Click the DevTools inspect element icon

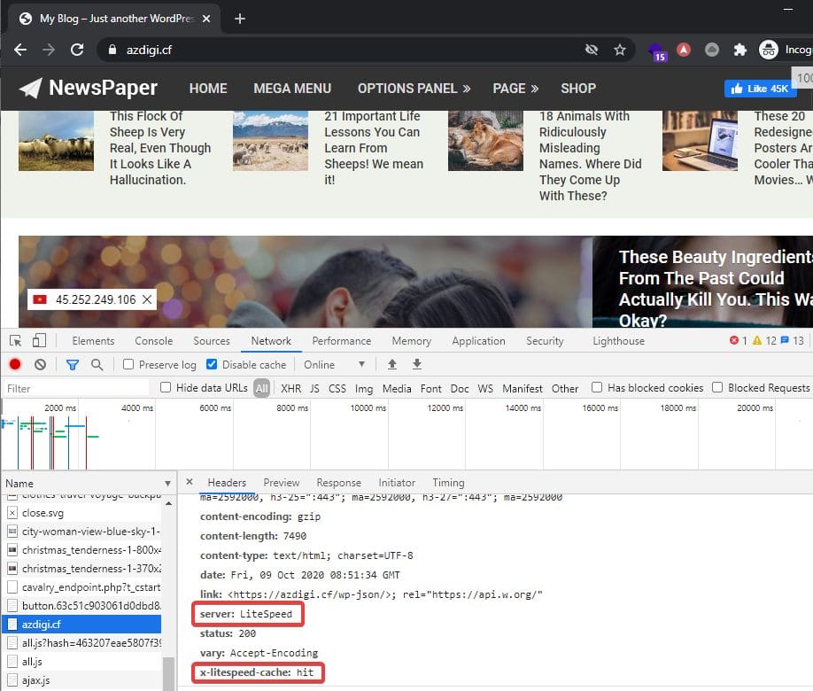(15, 341)
